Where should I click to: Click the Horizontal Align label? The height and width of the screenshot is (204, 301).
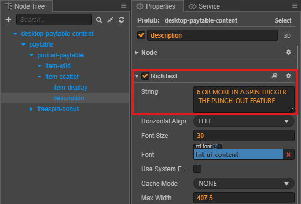pos(164,121)
